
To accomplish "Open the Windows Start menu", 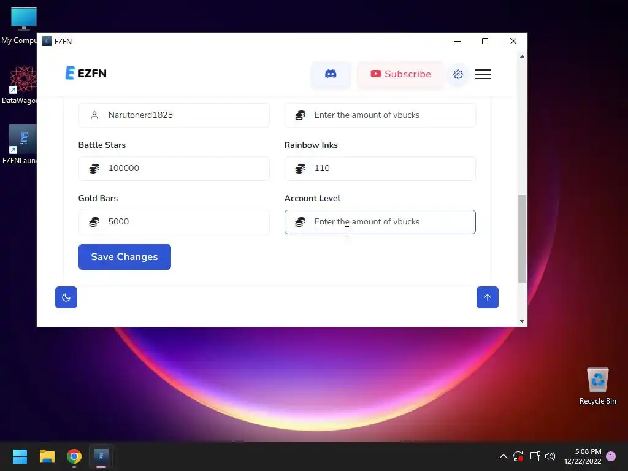I will tap(20, 456).
